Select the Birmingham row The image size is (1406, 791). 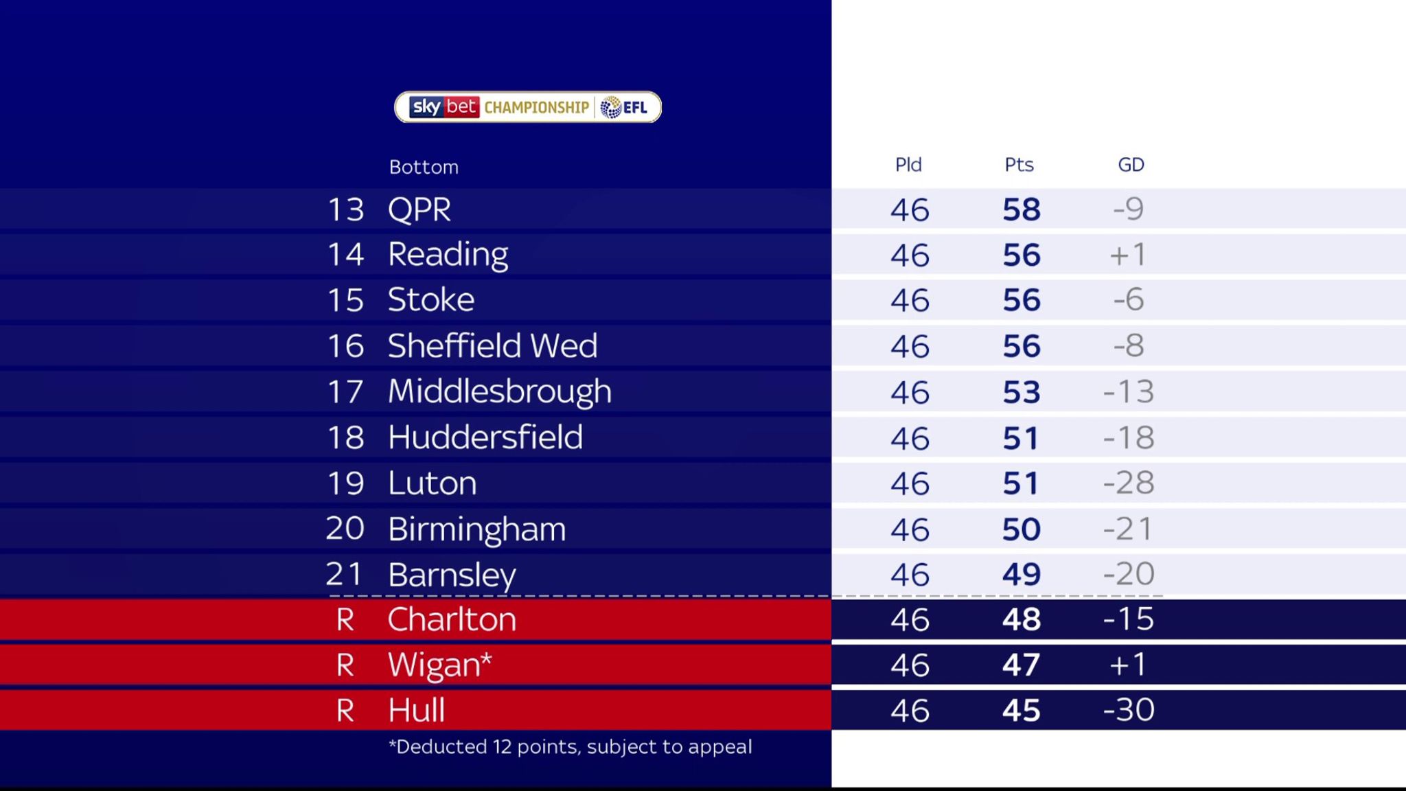pyautogui.click(x=703, y=529)
